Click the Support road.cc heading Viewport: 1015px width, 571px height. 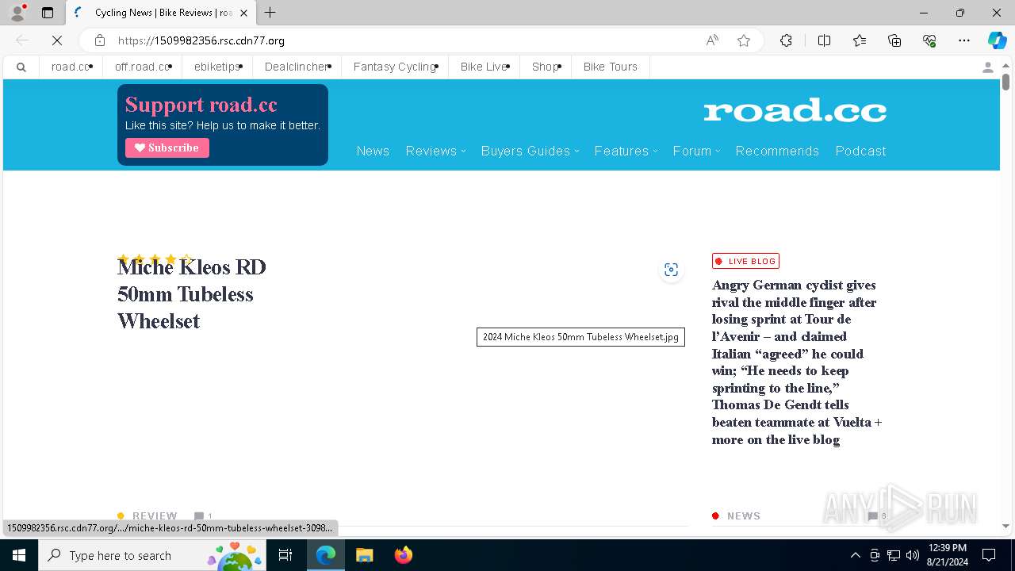pos(201,105)
